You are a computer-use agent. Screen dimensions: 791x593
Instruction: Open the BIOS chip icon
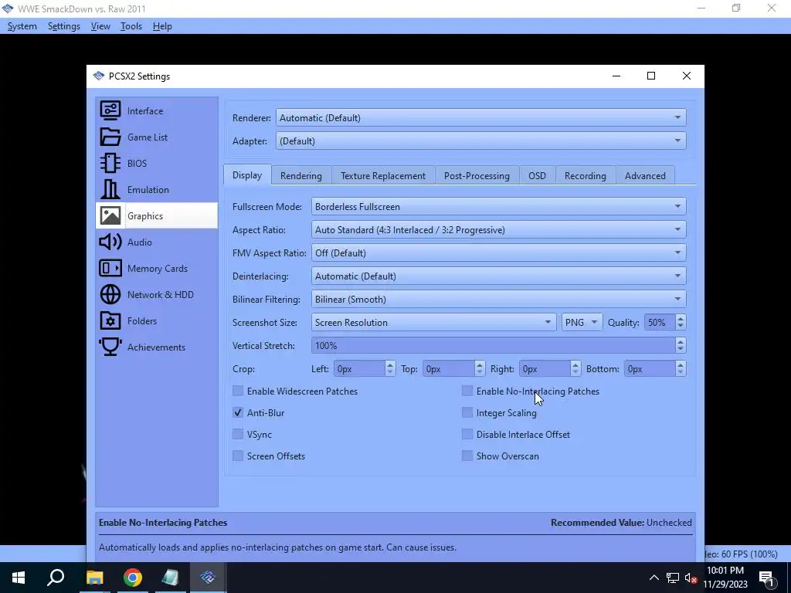[x=110, y=163]
